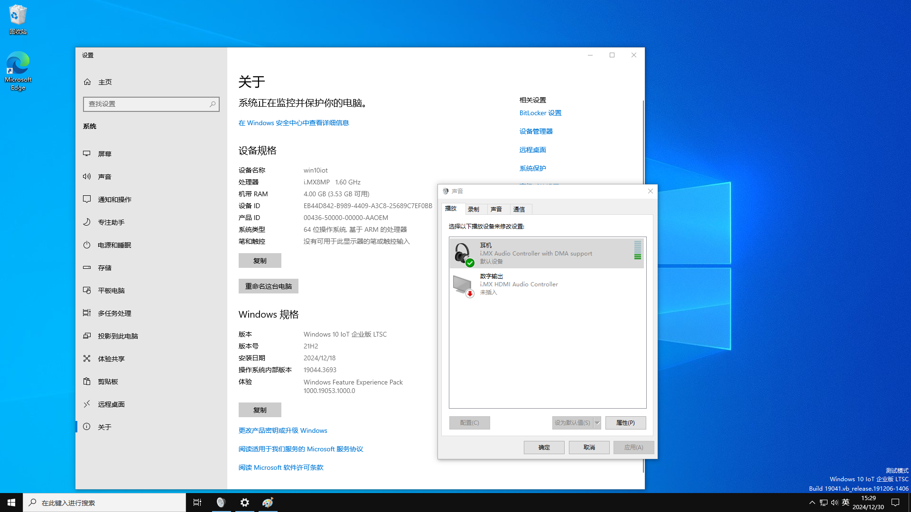Click change product key or upgrade Windows link
Viewport: 911px width, 512px height.
click(283, 430)
